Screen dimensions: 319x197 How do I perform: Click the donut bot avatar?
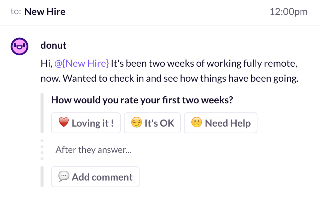click(x=20, y=46)
